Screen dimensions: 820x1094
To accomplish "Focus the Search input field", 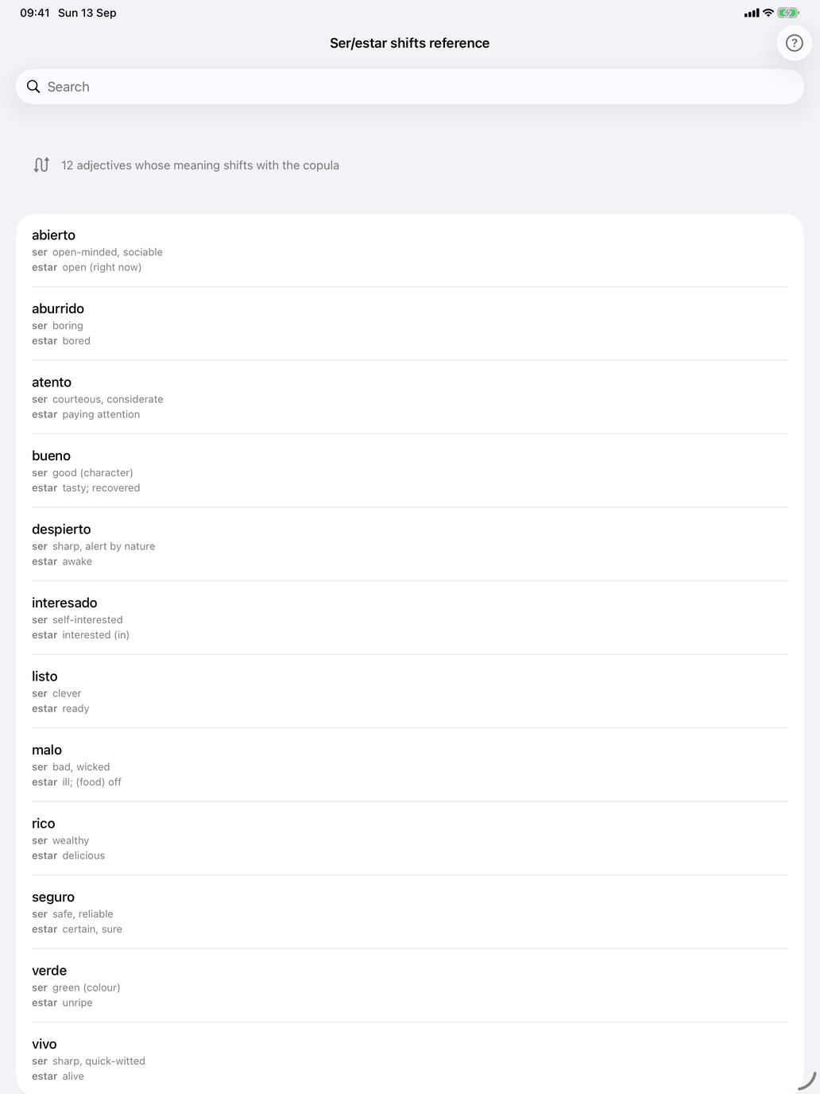I will pyautogui.click(x=410, y=87).
